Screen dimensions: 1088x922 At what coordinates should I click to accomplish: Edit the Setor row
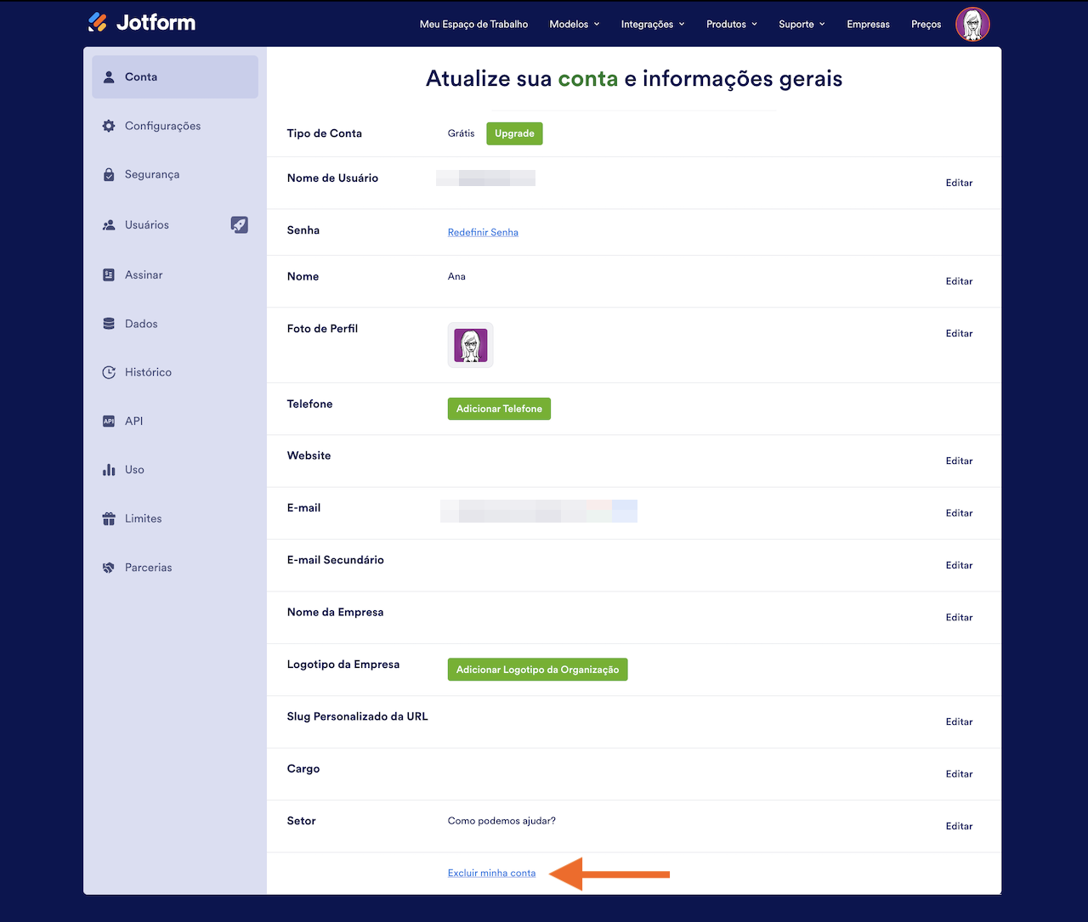point(959,826)
